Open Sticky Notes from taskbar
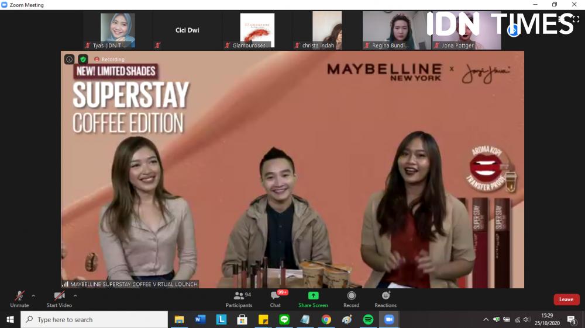This screenshot has height=328, width=585. click(x=263, y=319)
